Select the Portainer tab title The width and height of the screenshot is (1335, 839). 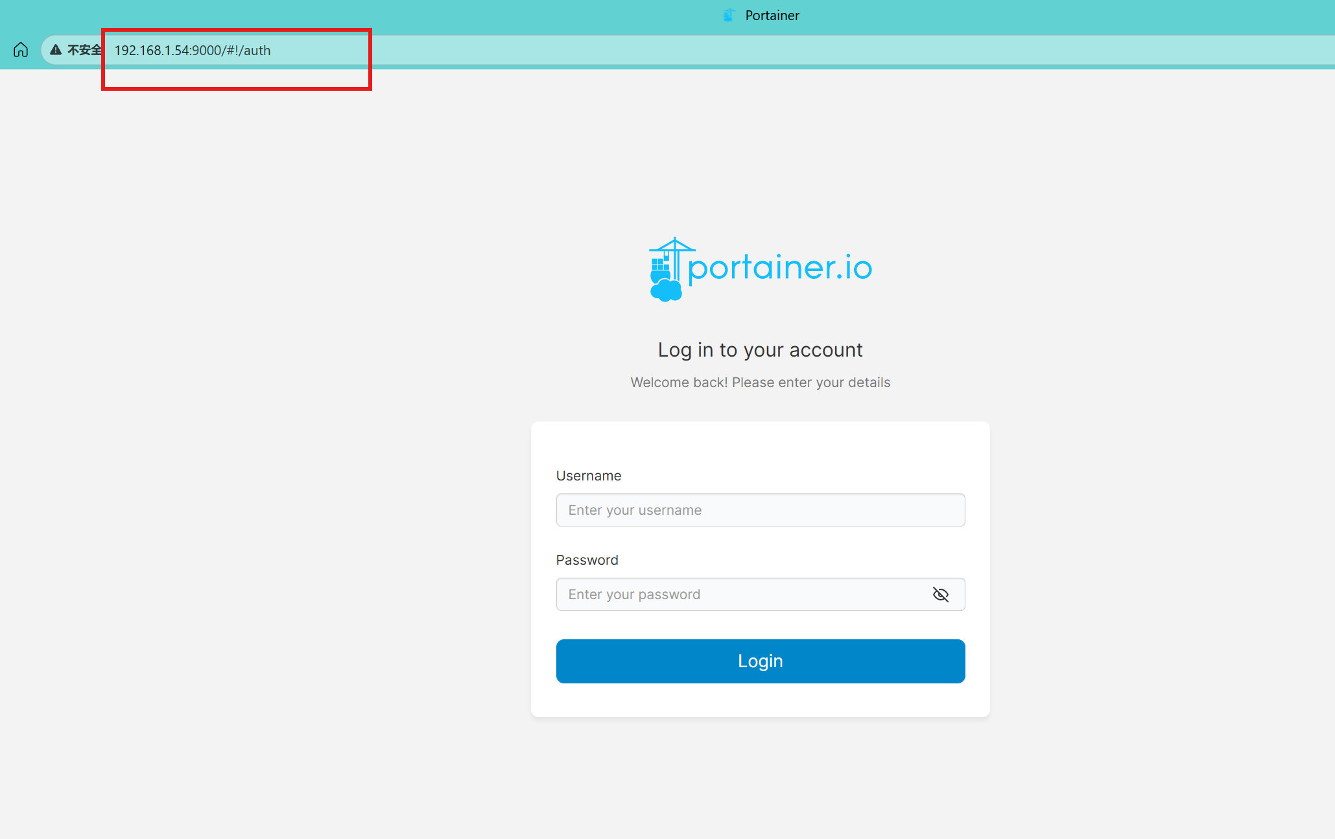pos(772,15)
